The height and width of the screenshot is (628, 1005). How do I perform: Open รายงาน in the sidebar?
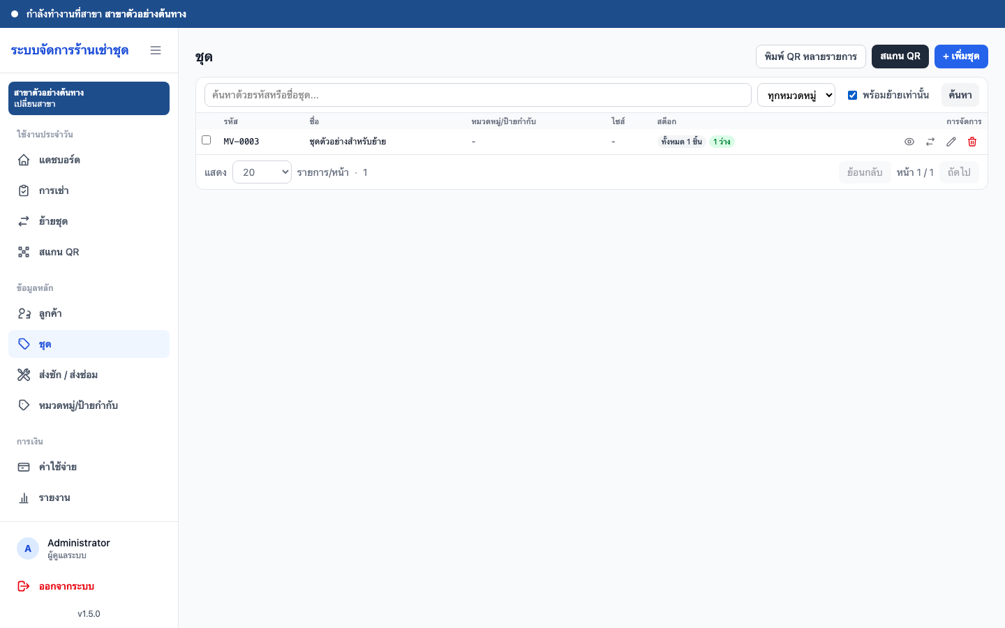click(x=89, y=498)
